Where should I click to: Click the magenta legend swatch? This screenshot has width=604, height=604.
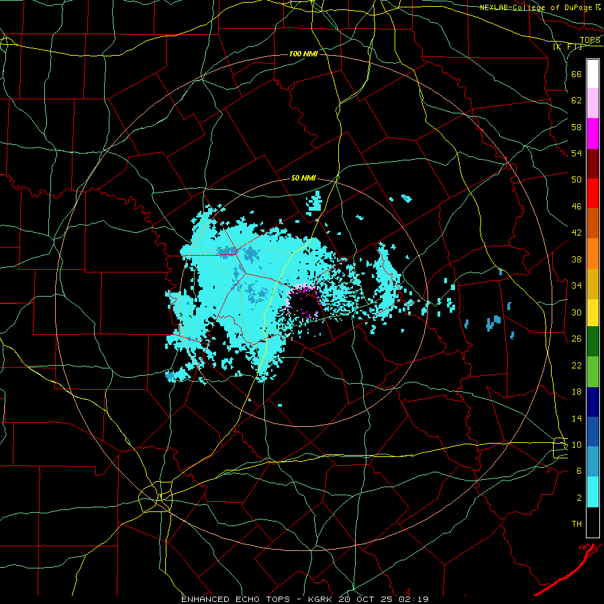(593, 134)
